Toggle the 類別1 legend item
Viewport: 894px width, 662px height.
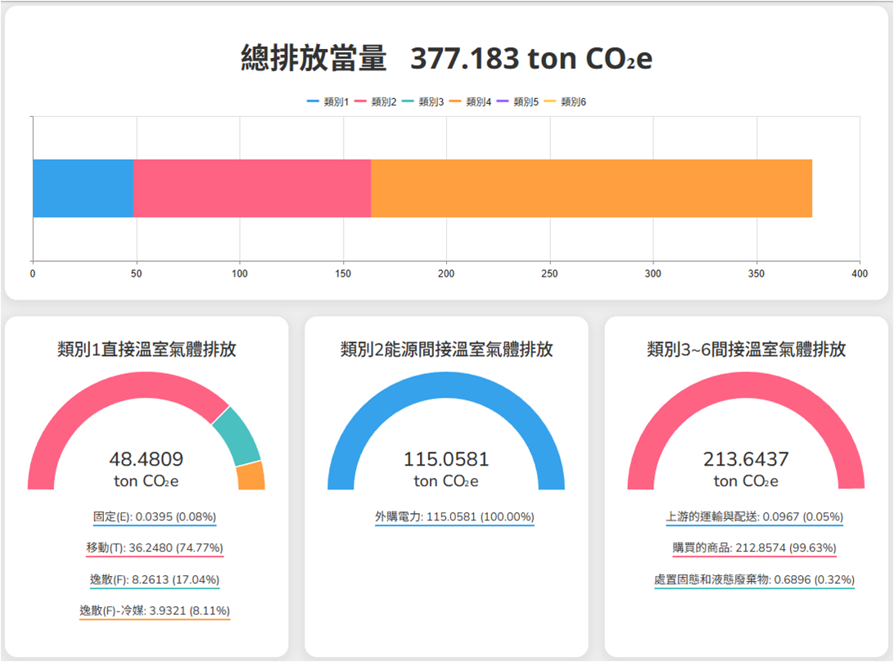pos(327,101)
